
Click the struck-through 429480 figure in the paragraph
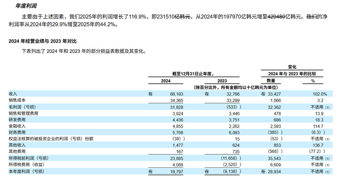click(276, 17)
